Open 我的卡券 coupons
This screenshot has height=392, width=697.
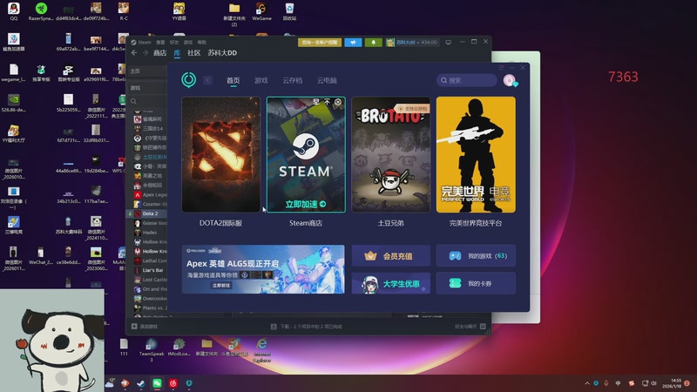coord(476,283)
